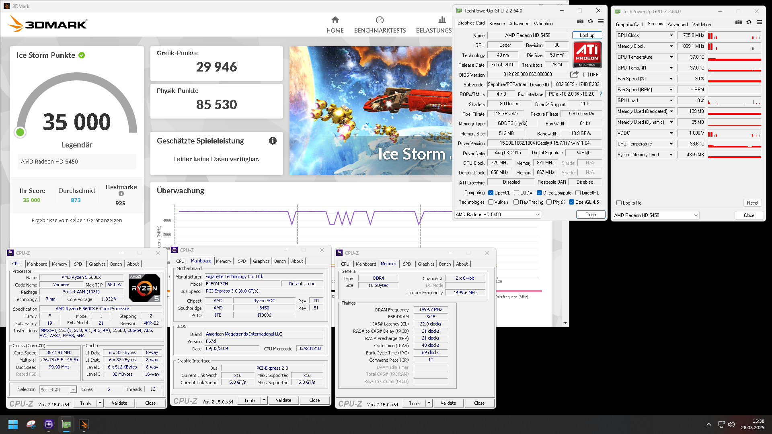
Task: Click the Ice Storm score gauge indicator
Action: pyautogui.click(x=20, y=132)
